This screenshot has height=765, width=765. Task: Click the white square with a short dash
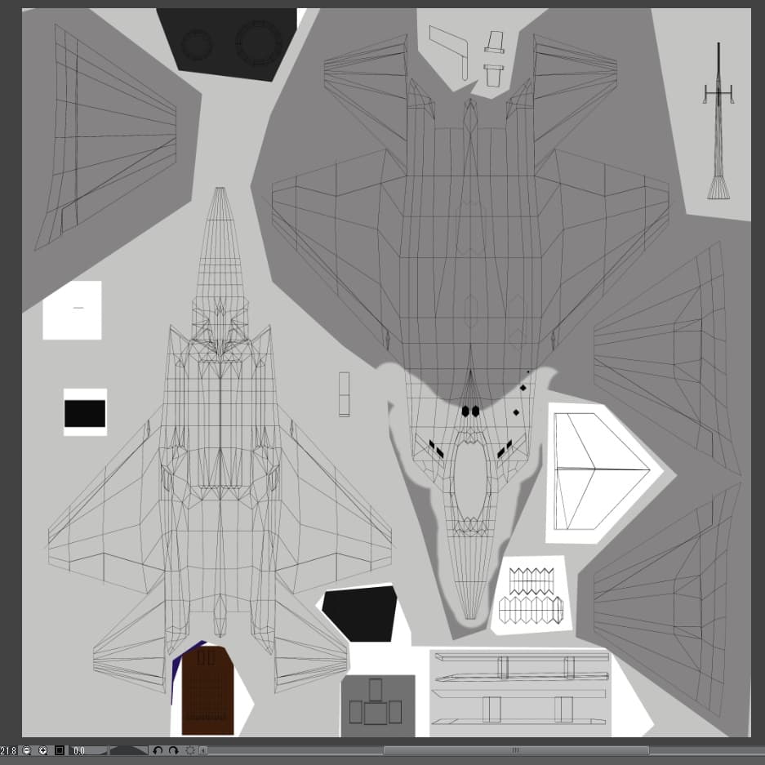pos(73,309)
